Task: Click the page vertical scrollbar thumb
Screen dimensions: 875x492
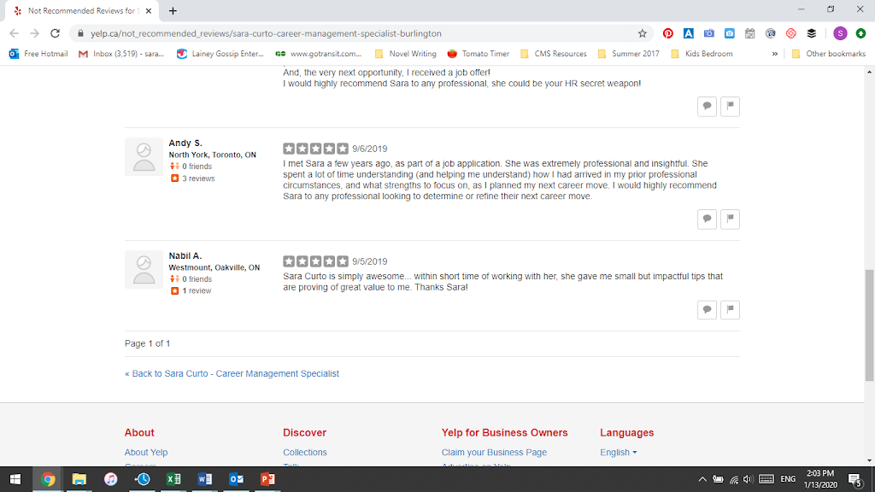Action: tap(869, 325)
